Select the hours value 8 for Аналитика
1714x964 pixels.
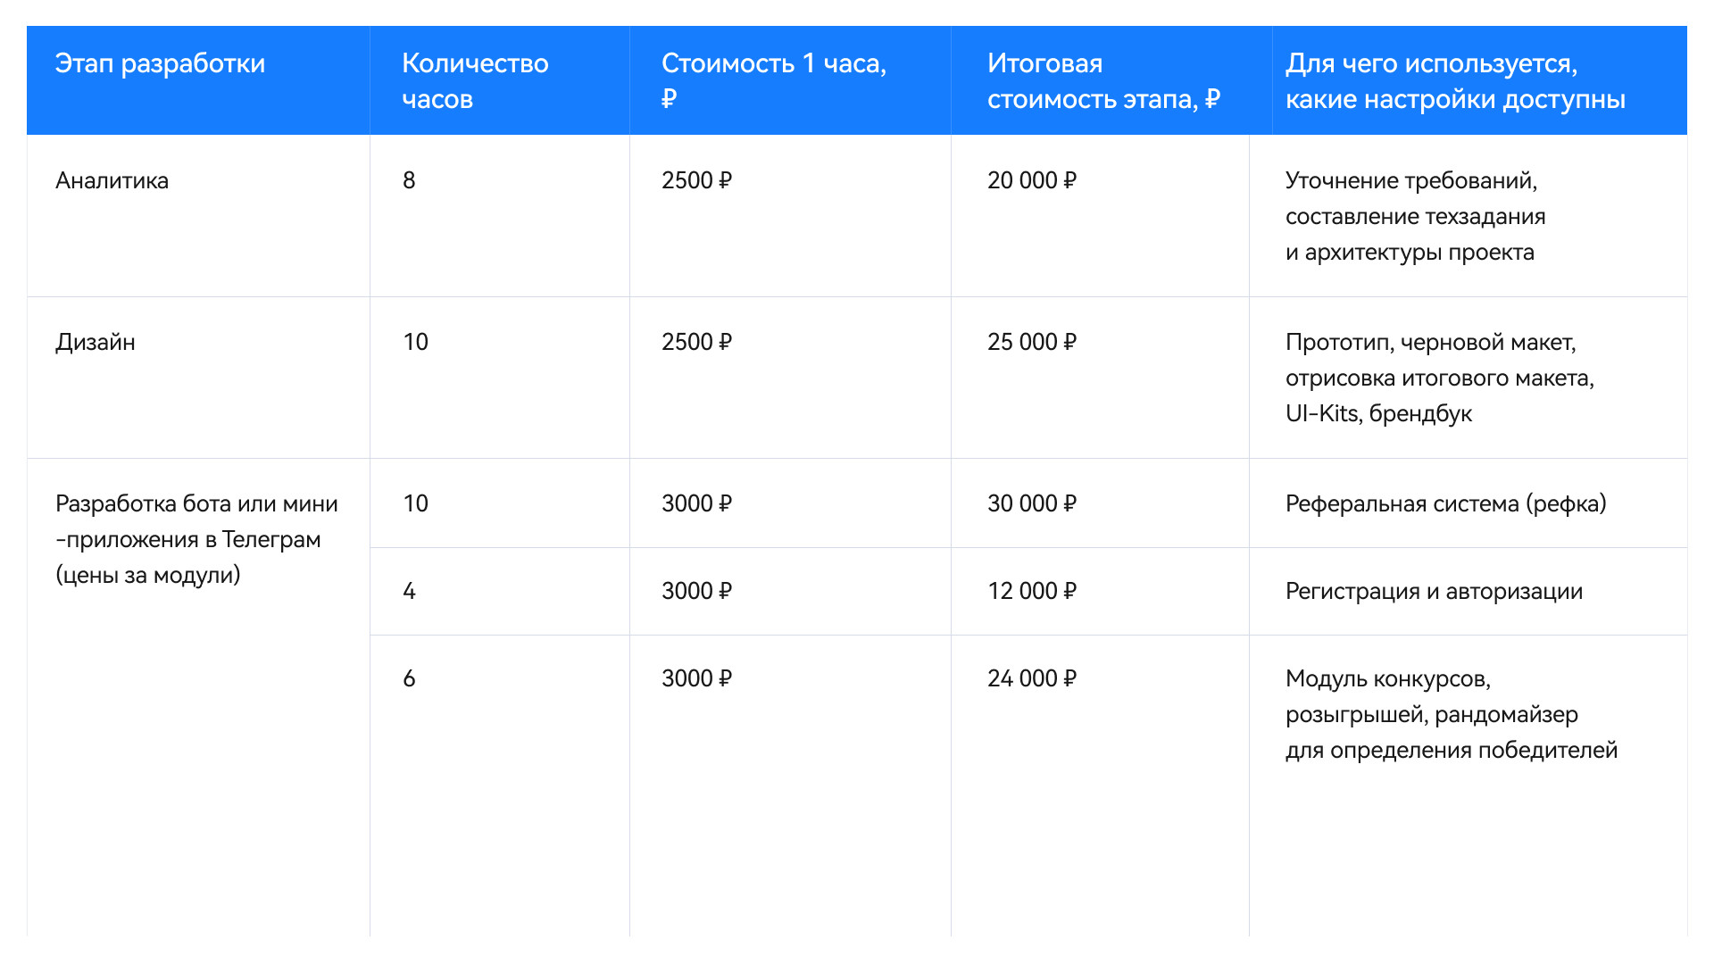point(409,180)
